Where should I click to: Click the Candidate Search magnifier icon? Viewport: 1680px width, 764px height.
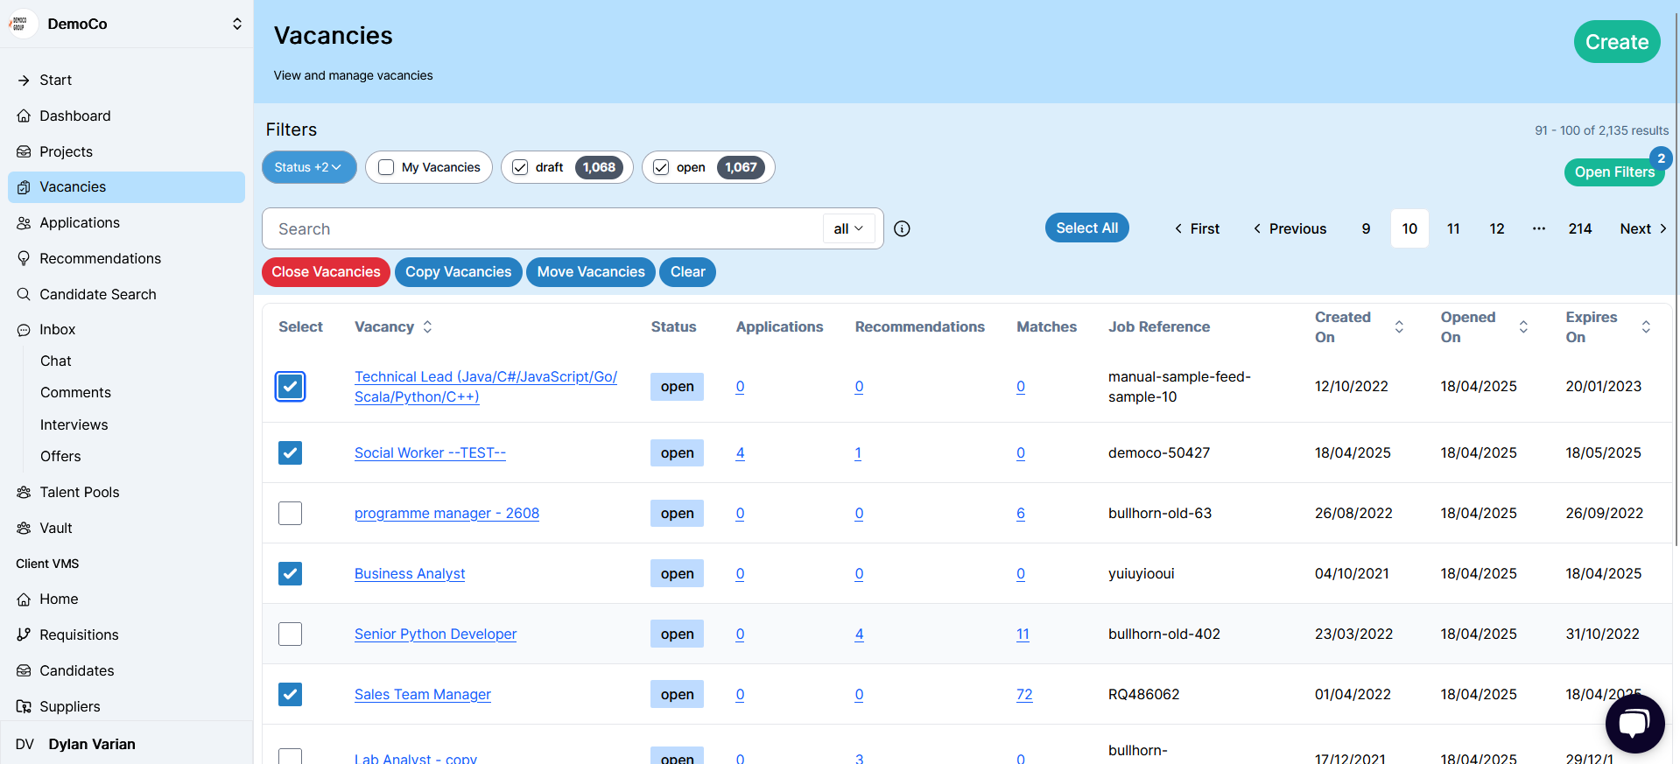24,294
